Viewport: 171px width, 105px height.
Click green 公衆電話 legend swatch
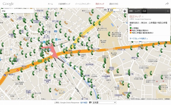tap(131, 28)
